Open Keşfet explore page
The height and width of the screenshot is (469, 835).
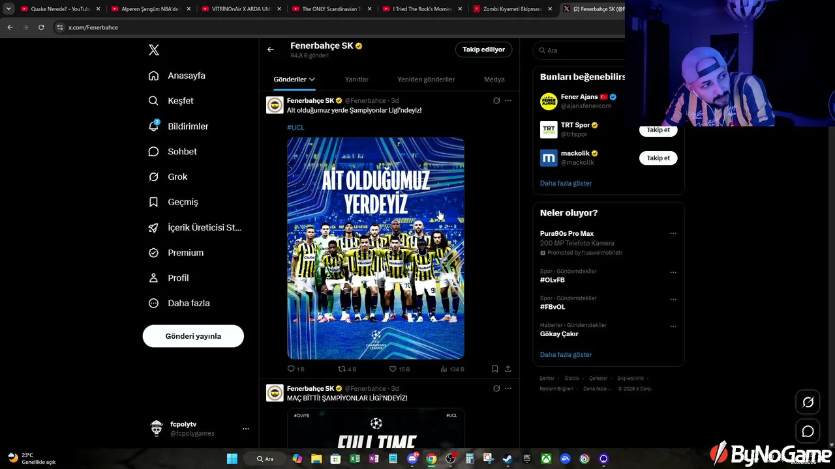171,101
